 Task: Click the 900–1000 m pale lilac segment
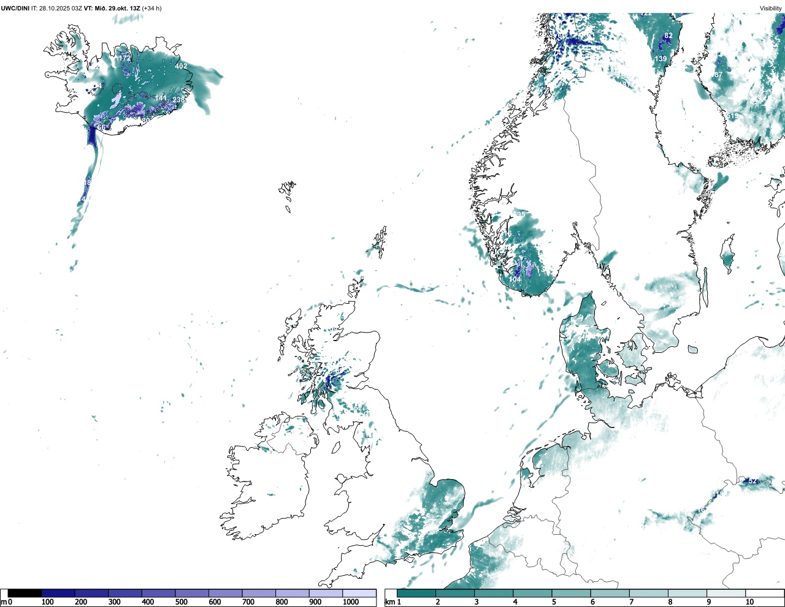(x=326, y=593)
